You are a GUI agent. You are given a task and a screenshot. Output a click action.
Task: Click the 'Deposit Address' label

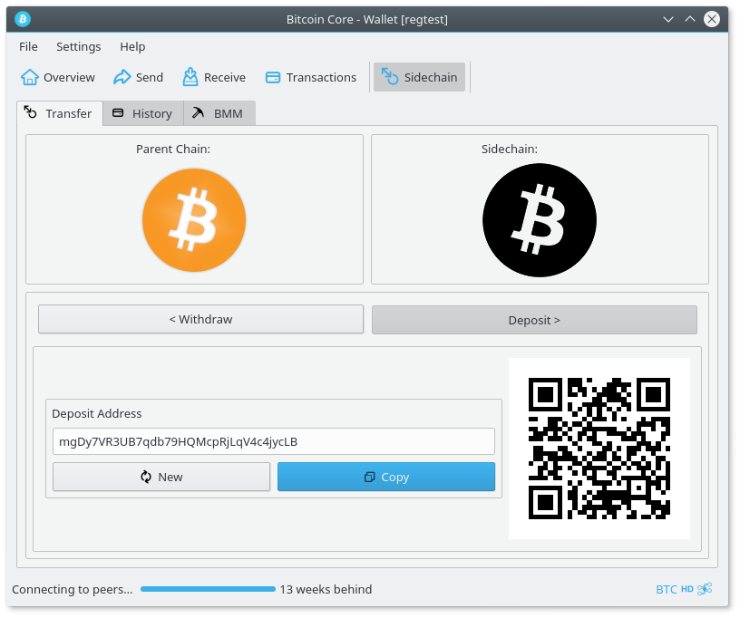97,413
